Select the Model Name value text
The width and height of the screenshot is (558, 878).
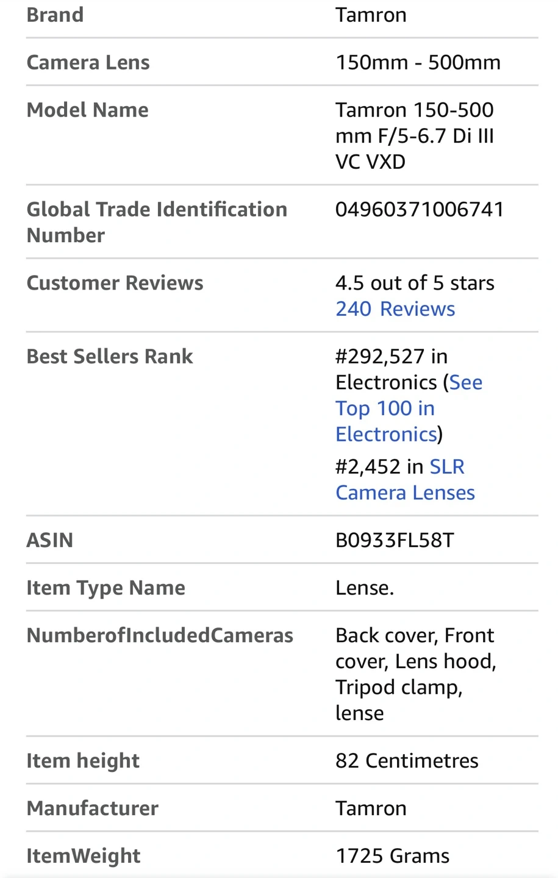[x=414, y=136]
